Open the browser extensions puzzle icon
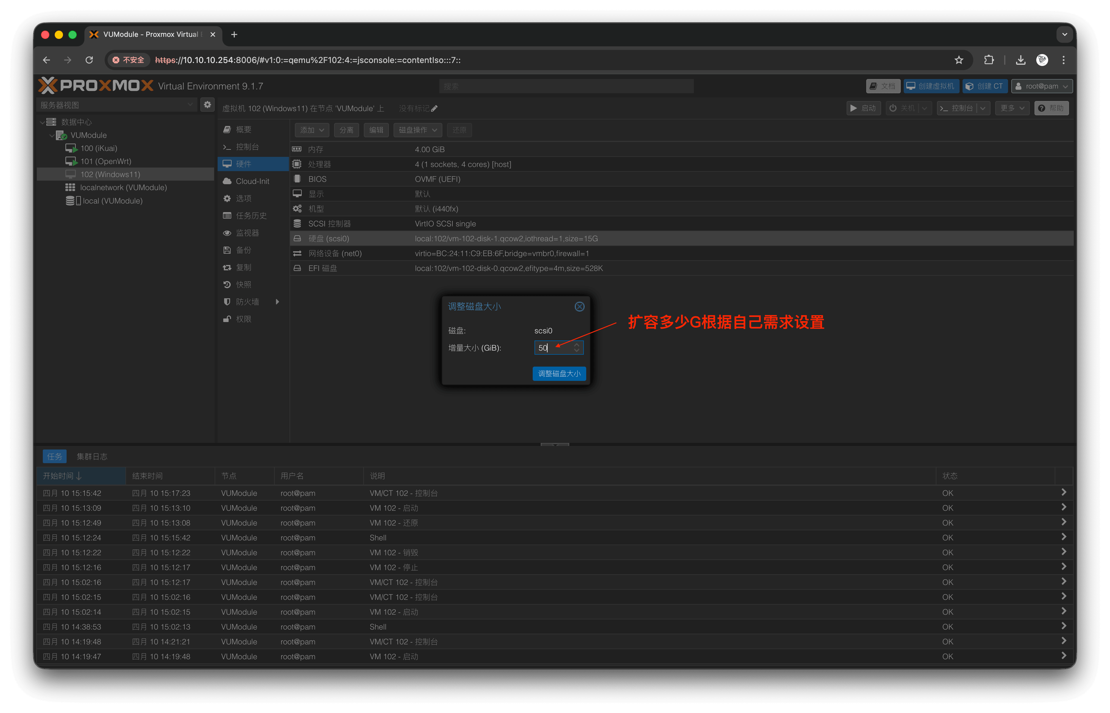 tap(989, 60)
